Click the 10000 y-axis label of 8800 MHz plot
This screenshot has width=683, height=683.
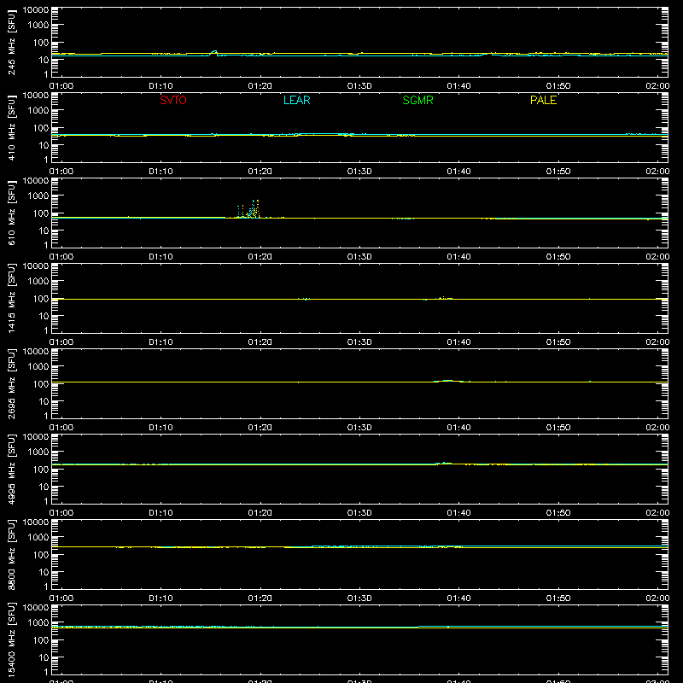click(36, 522)
